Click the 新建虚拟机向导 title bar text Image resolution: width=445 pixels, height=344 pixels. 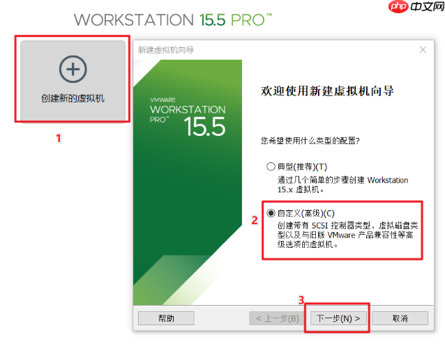(166, 50)
